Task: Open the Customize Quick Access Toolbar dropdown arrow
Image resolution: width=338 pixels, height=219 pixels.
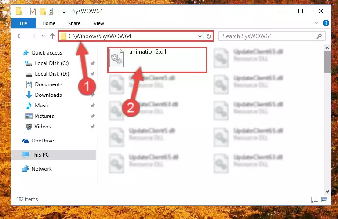Action: pyautogui.click(x=64, y=11)
